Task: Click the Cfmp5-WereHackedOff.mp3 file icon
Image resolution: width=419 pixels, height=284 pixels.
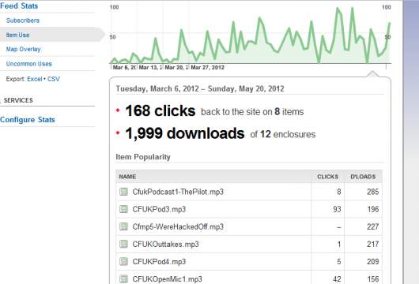Action: pyautogui.click(x=123, y=226)
